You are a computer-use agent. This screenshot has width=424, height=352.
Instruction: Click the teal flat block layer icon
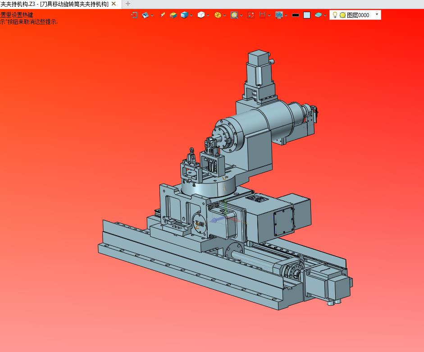pyautogui.click(x=318, y=15)
